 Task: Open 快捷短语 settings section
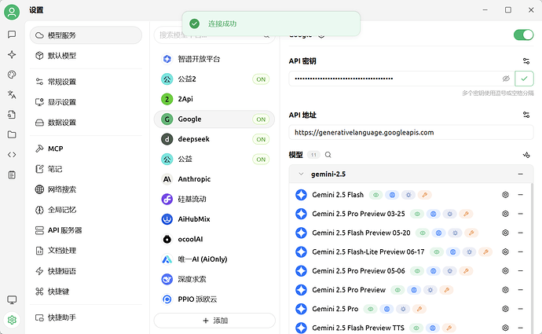tap(86, 271)
